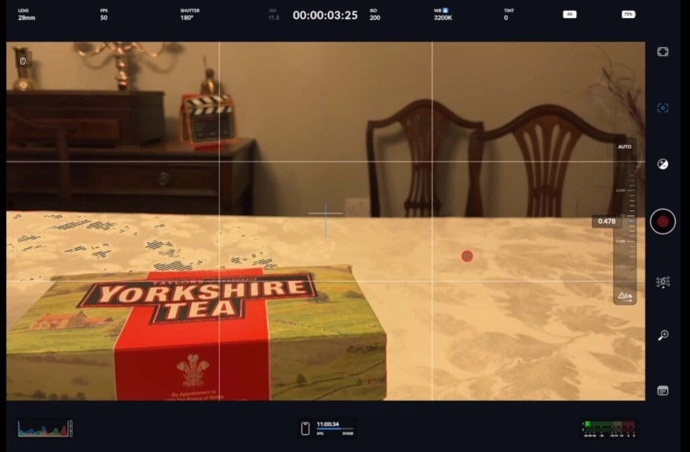Tap the magnifier zoom icon

[663, 335]
